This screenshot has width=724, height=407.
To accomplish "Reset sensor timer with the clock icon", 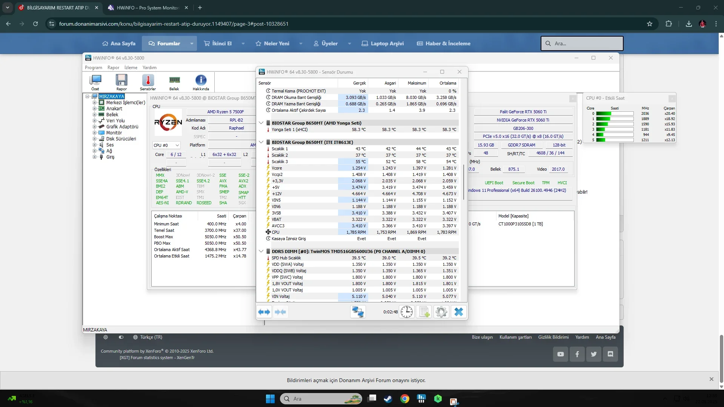I will pos(406,312).
